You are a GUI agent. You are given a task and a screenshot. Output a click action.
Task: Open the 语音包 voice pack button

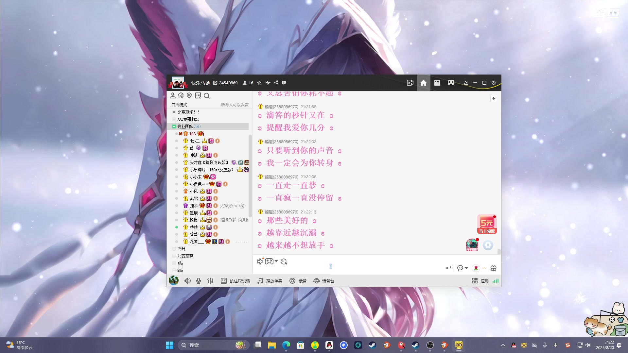point(324,281)
